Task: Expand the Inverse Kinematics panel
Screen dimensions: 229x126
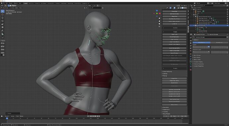Action: 198,64
